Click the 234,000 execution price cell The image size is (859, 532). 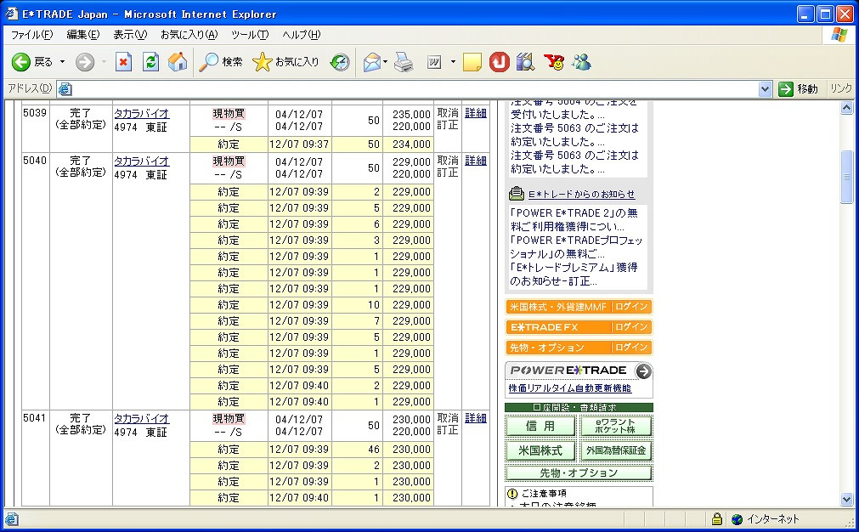(408, 144)
